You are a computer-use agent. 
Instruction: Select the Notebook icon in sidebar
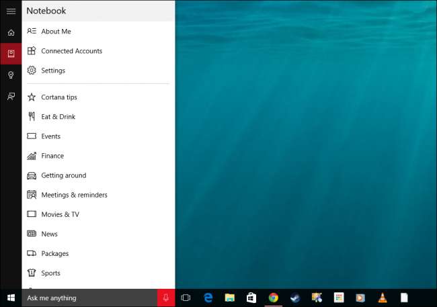tap(11, 54)
